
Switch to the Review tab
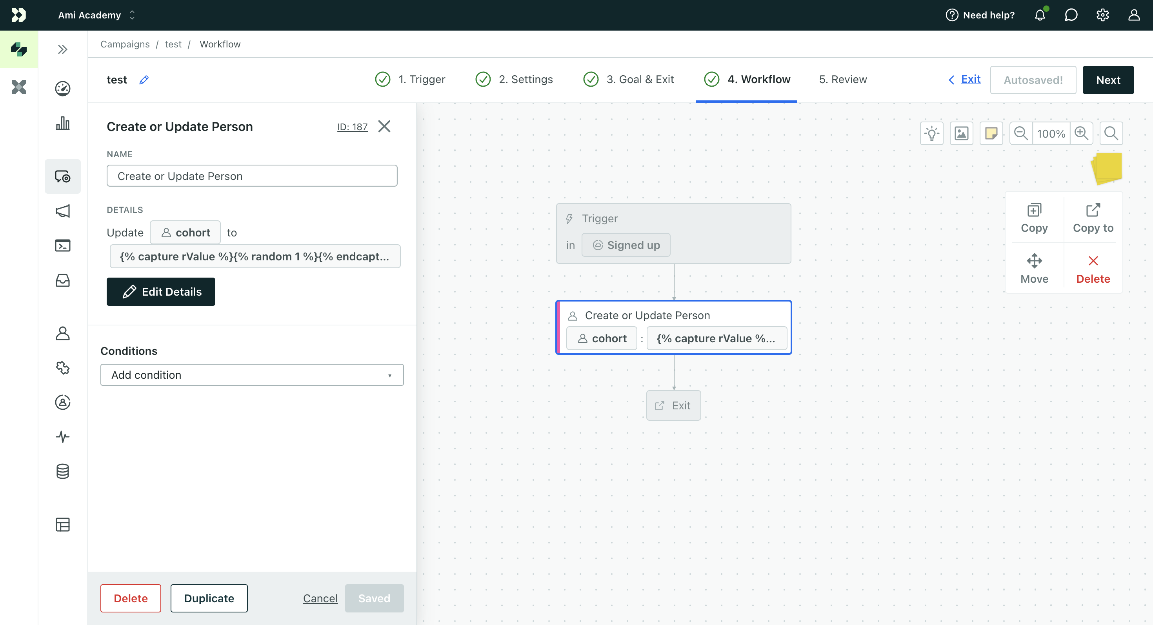click(843, 79)
